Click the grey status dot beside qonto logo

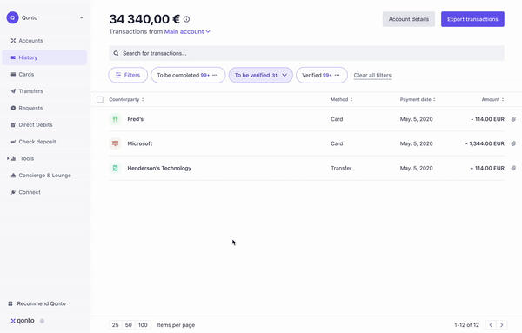[43, 321]
